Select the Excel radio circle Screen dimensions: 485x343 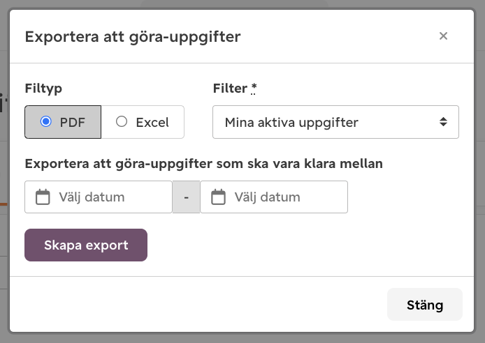(x=122, y=121)
